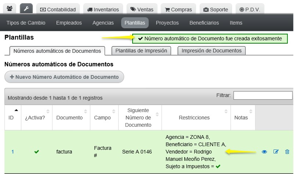Open Tipos de Cambio submenu
The image size is (294, 174).
pos(26,23)
